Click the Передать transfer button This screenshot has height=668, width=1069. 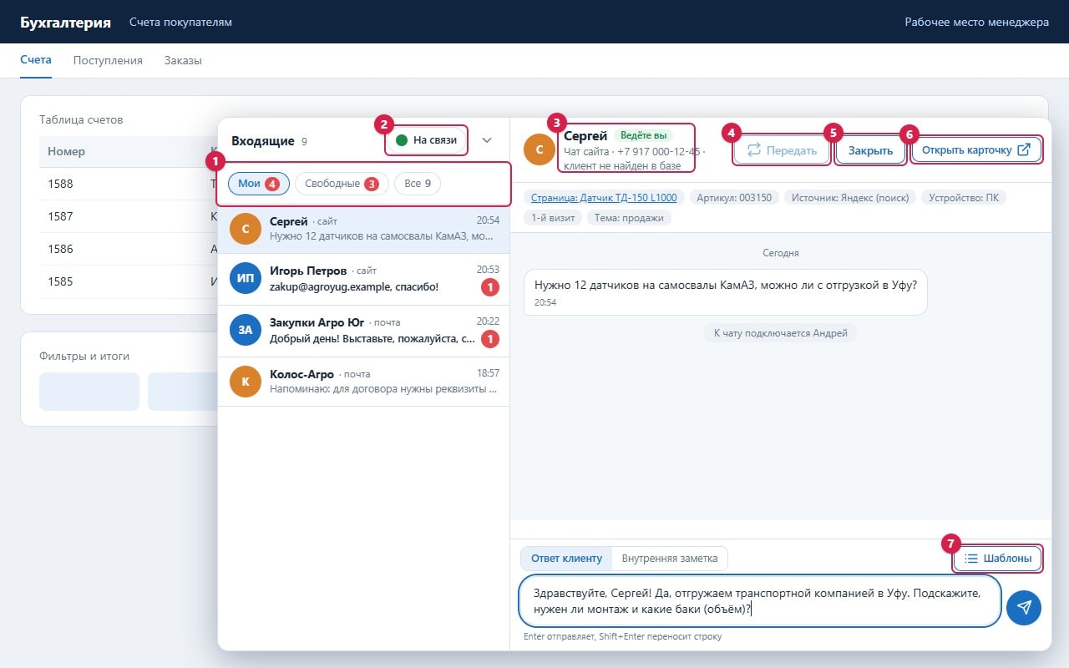(x=782, y=150)
